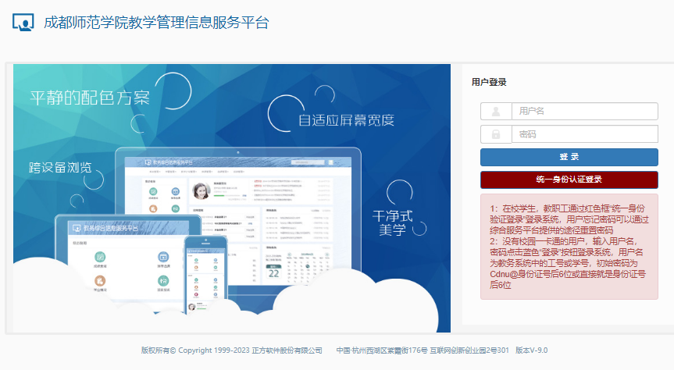
Task: Click the 成都师范学院教学管理信息服务平台 title
Action: (x=156, y=23)
